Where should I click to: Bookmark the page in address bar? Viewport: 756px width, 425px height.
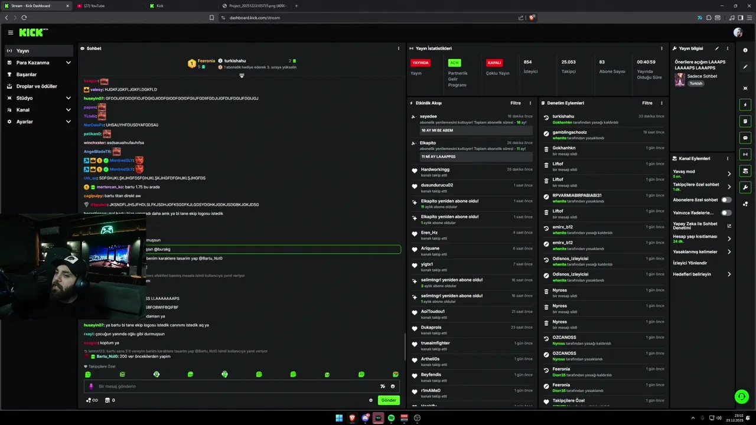[211, 18]
